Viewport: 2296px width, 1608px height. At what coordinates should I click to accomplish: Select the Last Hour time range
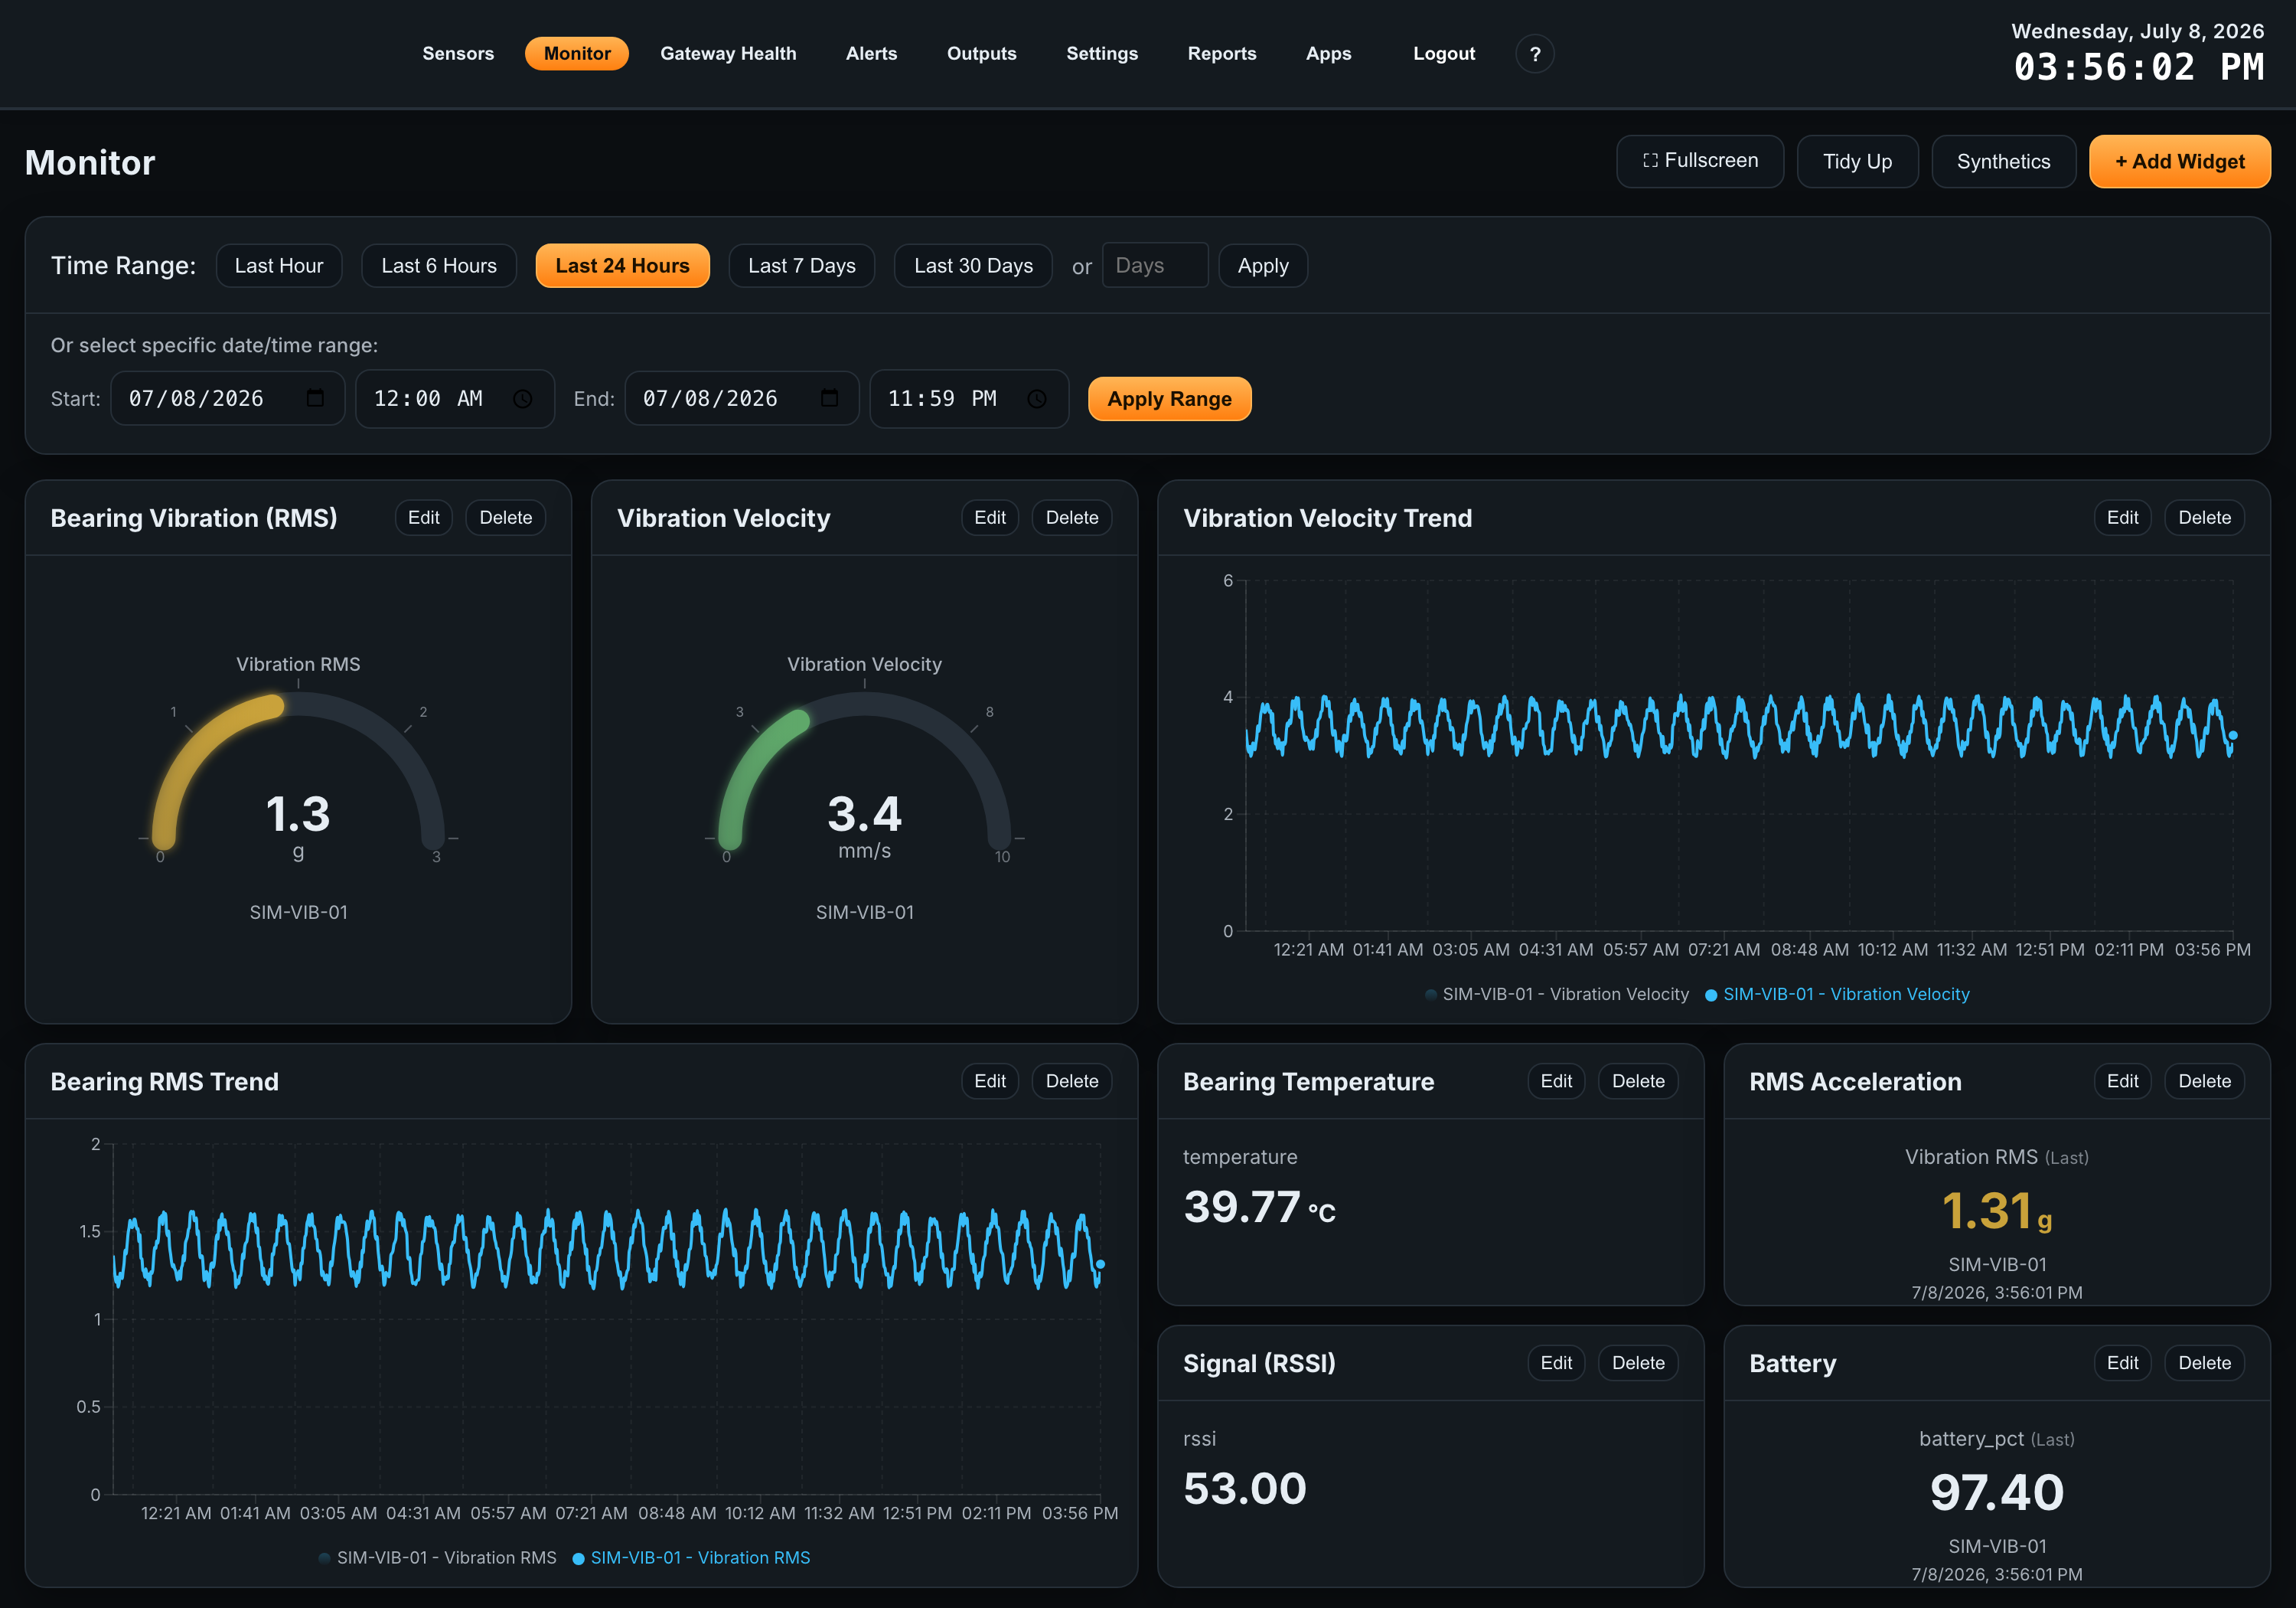[x=279, y=266]
